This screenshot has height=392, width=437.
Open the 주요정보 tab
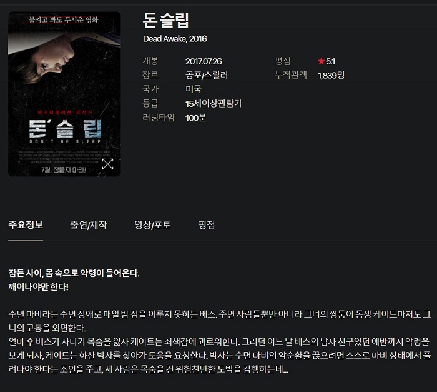pos(26,224)
